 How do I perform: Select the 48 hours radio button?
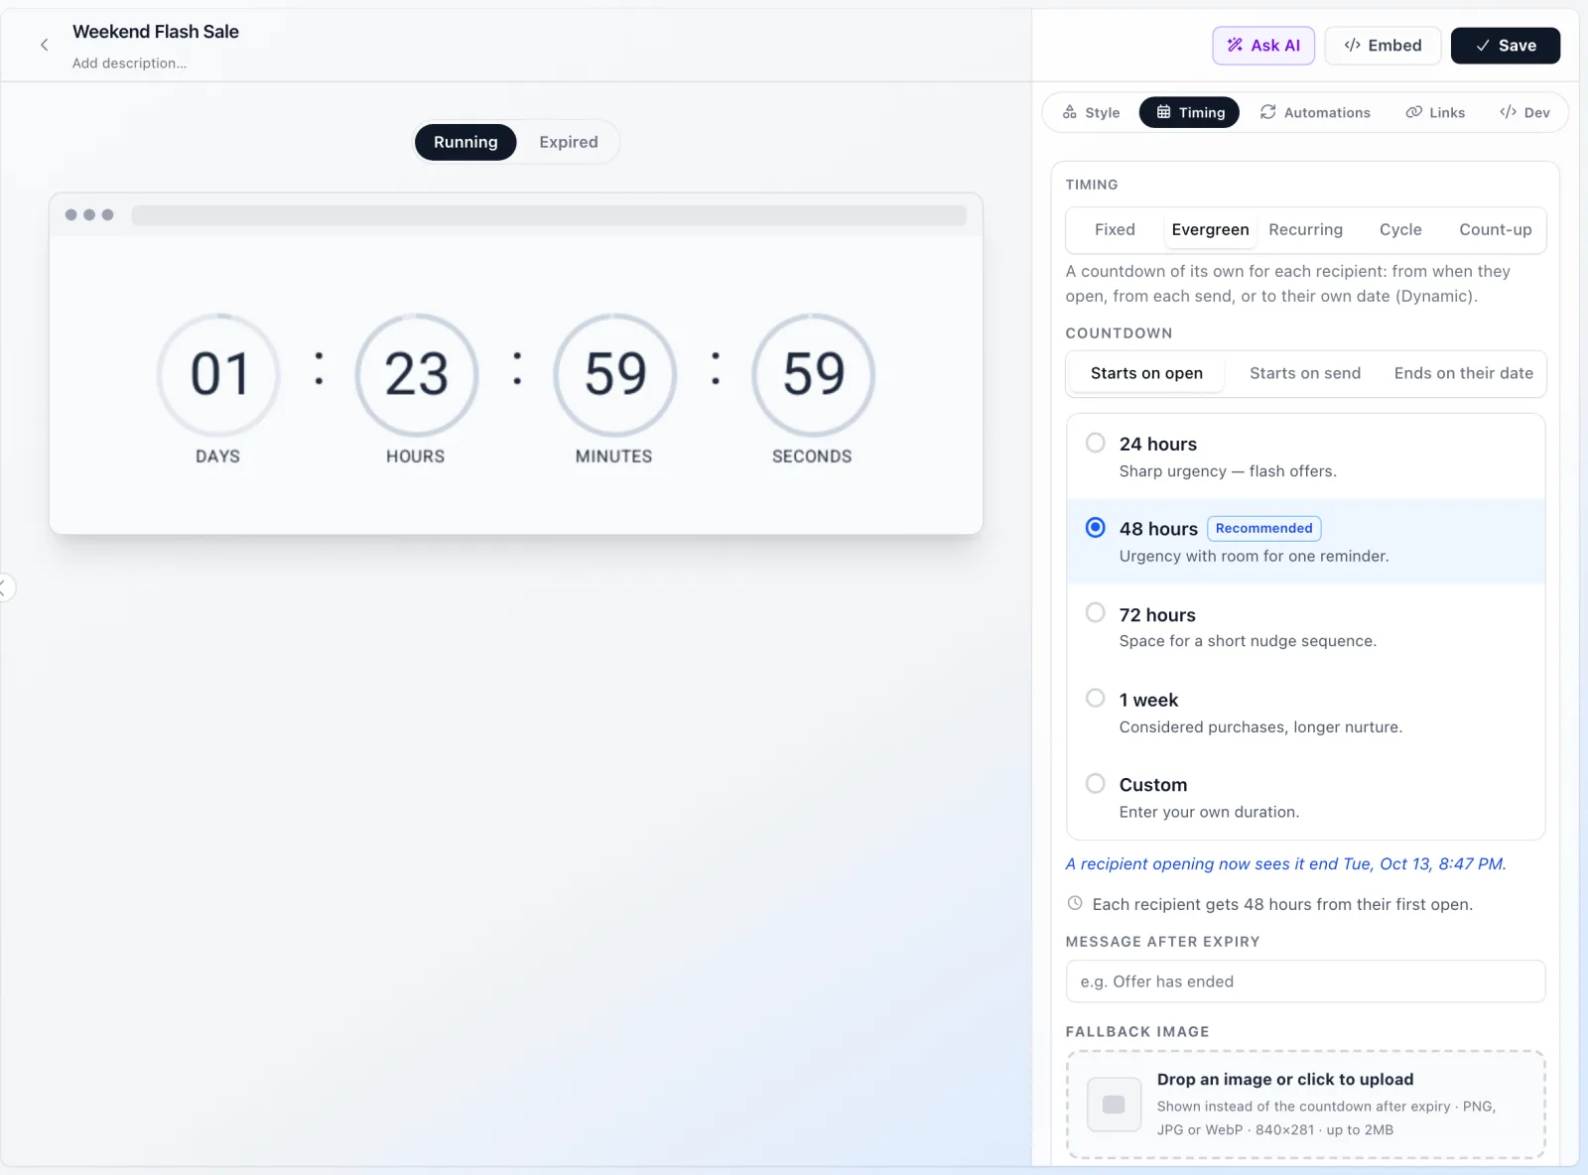(x=1096, y=528)
